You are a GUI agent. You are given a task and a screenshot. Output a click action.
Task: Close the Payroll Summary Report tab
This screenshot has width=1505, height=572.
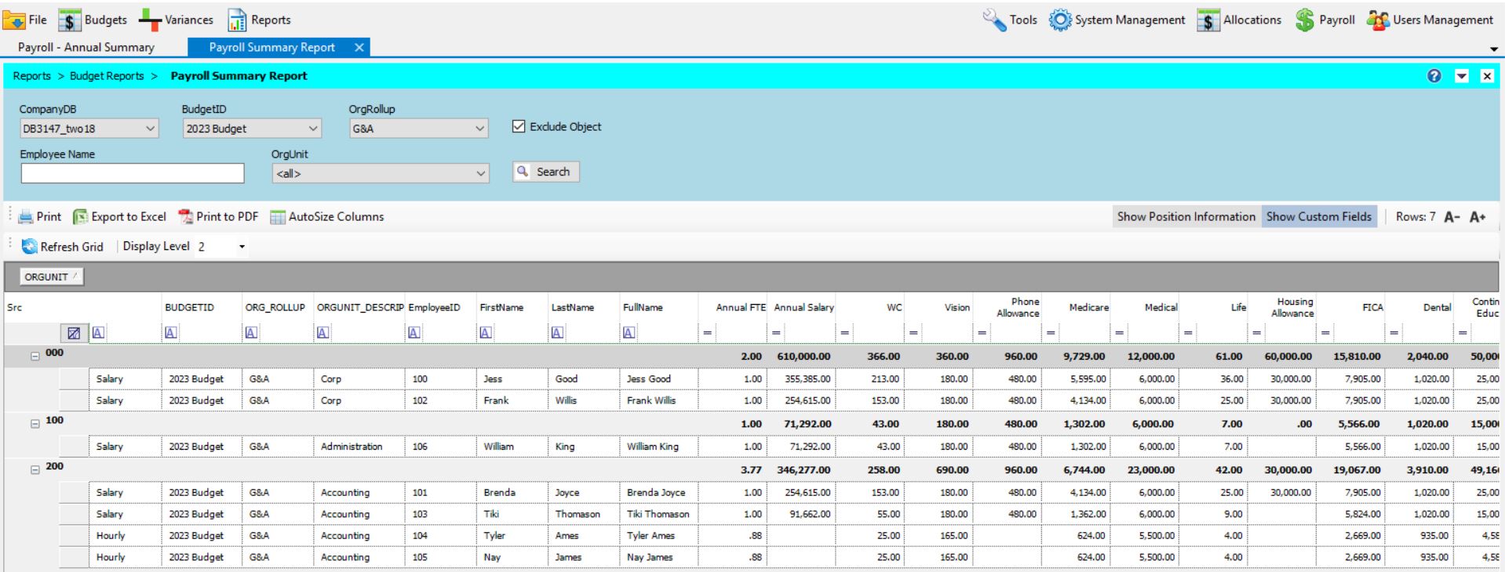pyautogui.click(x=359, y=48)
